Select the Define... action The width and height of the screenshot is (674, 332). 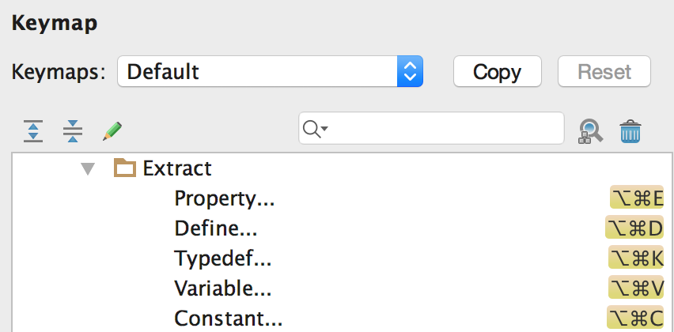click(216, 228)
